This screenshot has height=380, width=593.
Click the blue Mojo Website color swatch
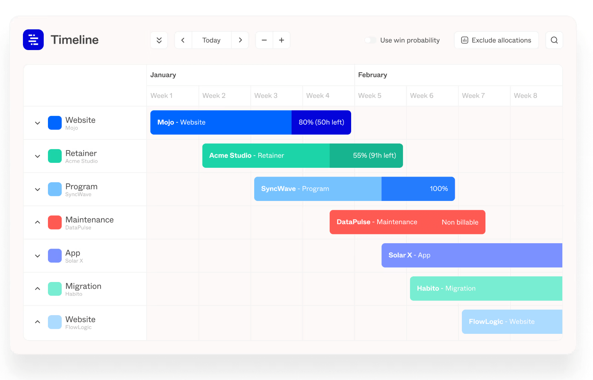coord(55,123)
